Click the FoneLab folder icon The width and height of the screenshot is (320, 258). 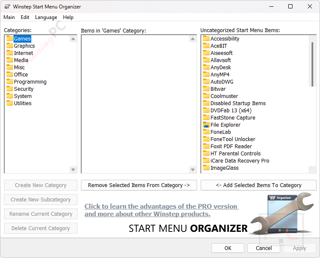point(206,132)
